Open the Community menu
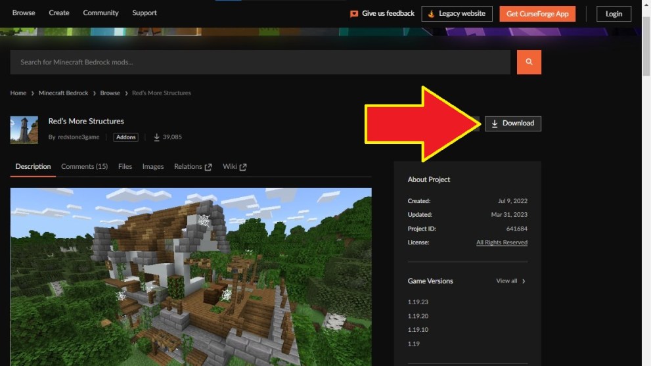 point(101,13)
